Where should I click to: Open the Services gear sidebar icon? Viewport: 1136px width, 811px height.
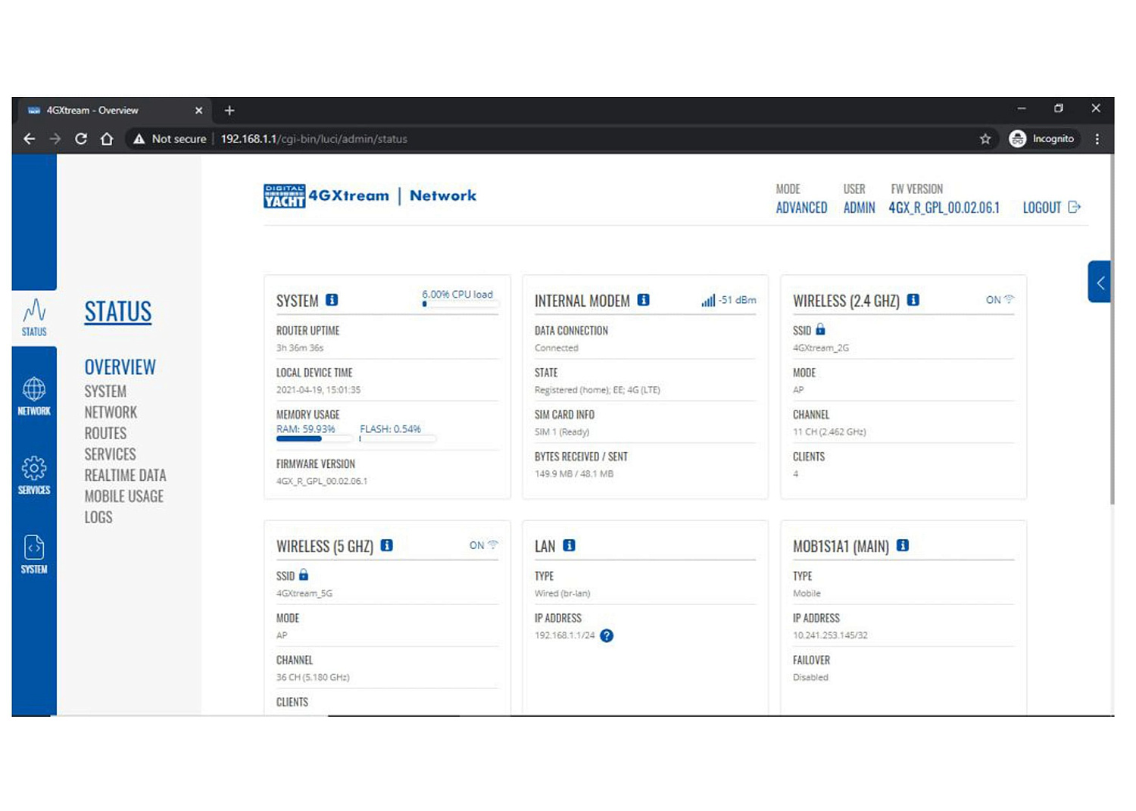pyautogui.click(x=34, y=476)
